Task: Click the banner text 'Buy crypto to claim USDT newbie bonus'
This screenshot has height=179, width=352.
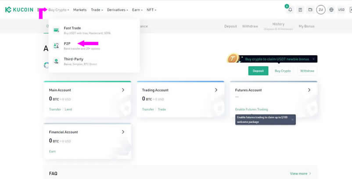Action: pyautogui.click(x=277, y=59)
